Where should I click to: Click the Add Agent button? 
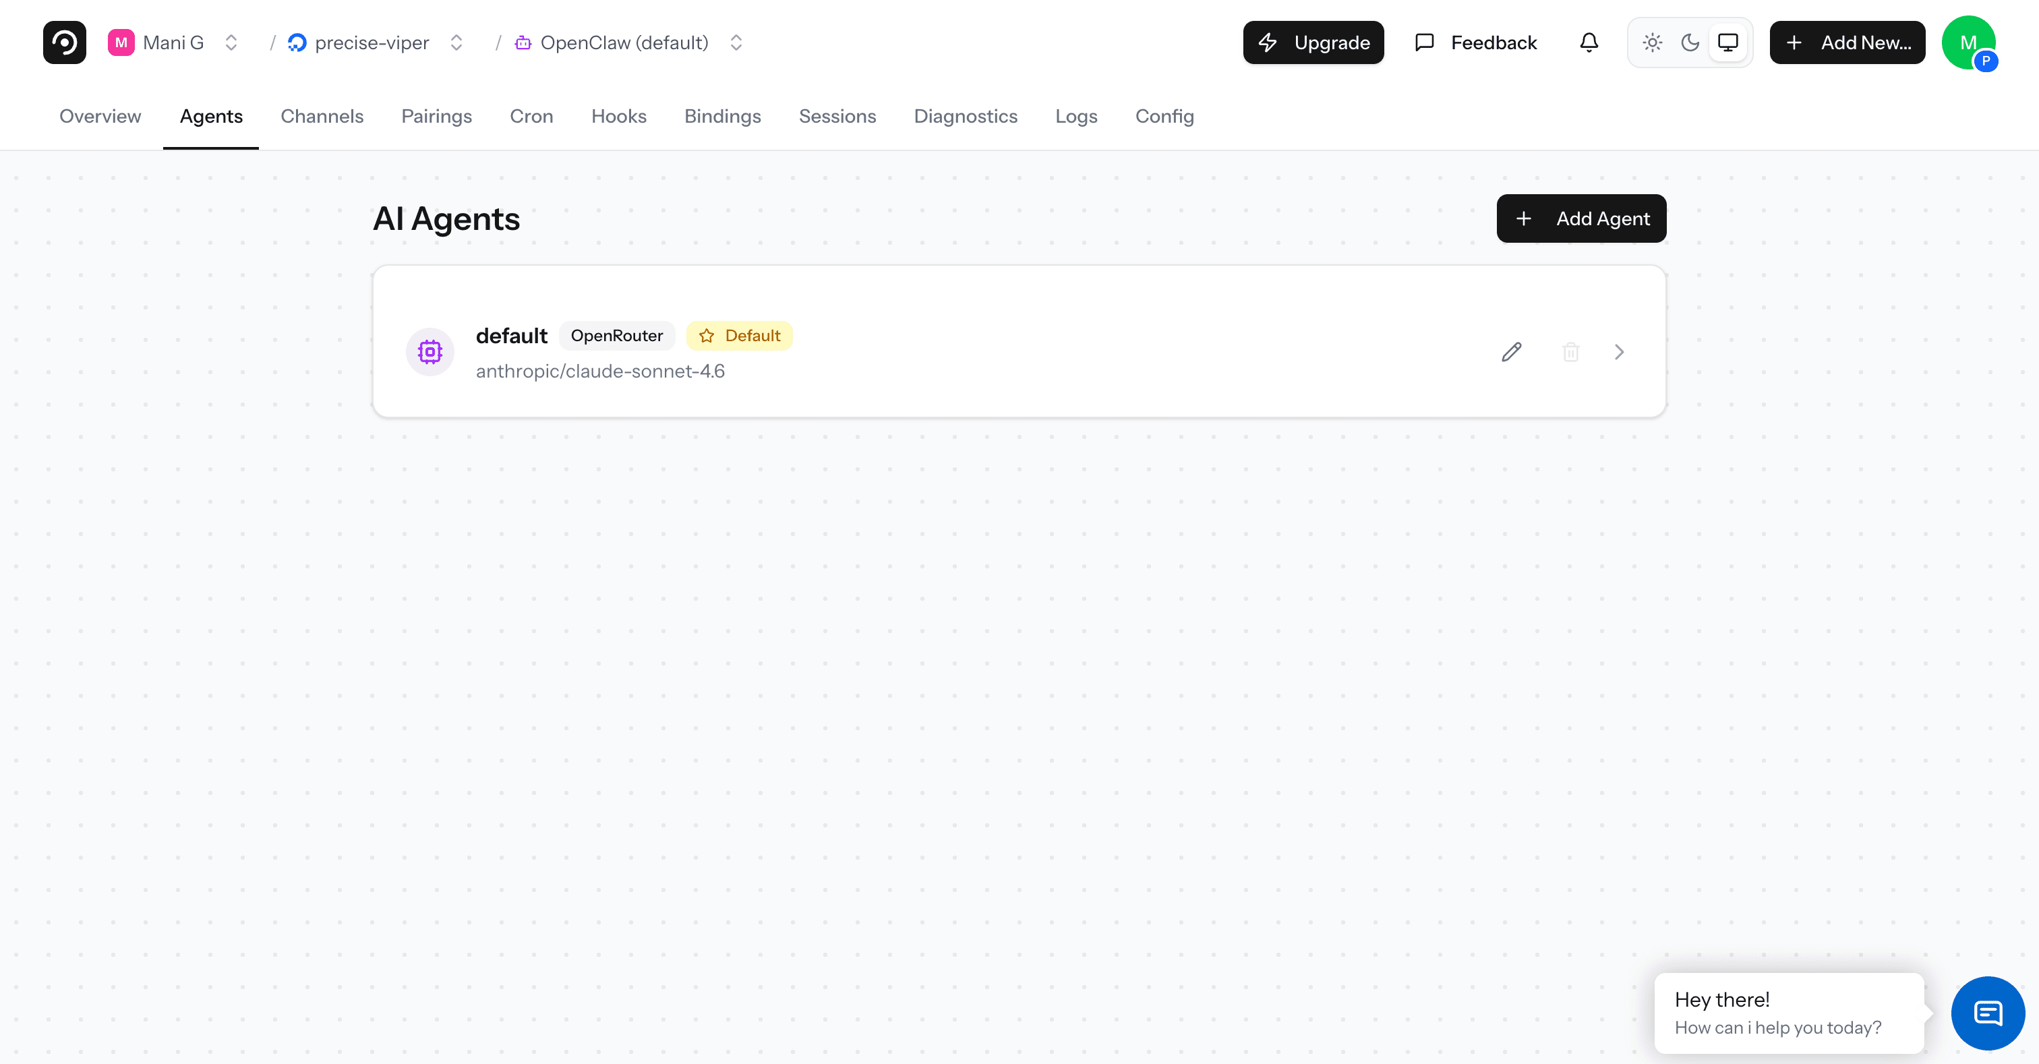[1580, 218]
